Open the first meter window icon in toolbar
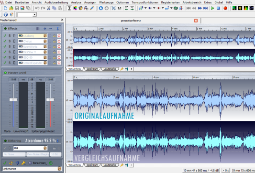The image size is (255, 173). coord(234,8)
